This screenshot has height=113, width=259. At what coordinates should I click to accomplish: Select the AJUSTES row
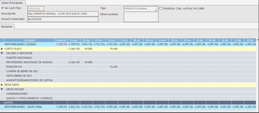click(8, 102)
